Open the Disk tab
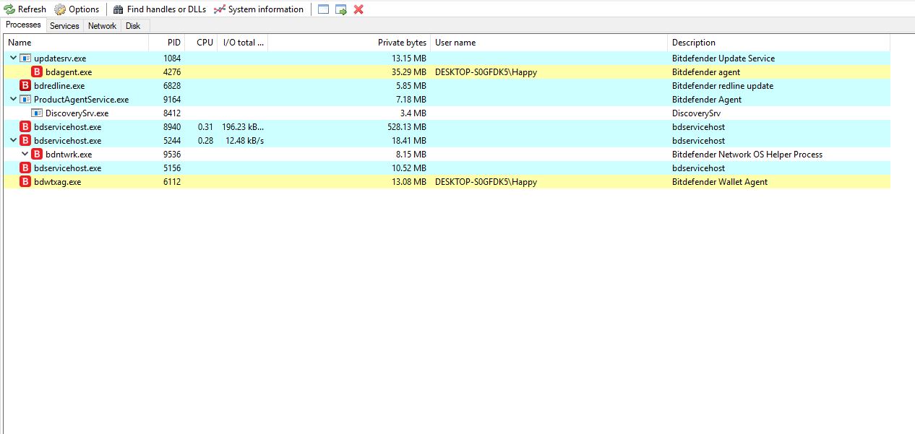The width and height of the screenshot is (915, 434). [x=133, y=26]
